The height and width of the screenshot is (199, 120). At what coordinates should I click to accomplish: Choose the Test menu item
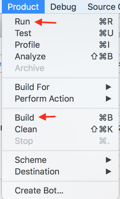[60, 33]
